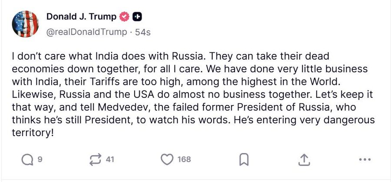The height and width of the screenshot is (182, 391).
Task: Click the red verified checkmark badge
Action: click(124, 17)
